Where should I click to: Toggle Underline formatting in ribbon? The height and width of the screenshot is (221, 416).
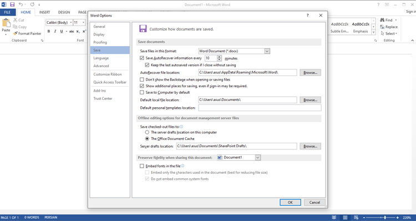click(62, 31)
